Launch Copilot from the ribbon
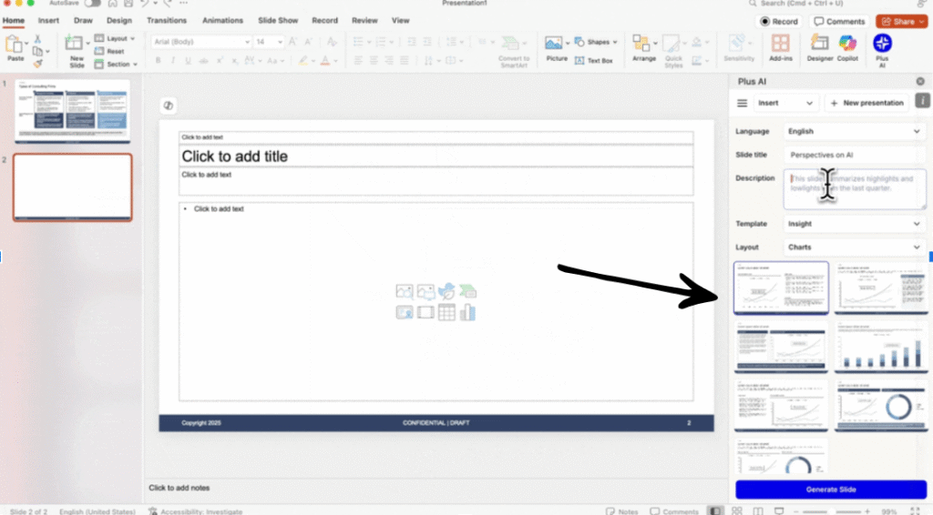 (x=847, y=47)
